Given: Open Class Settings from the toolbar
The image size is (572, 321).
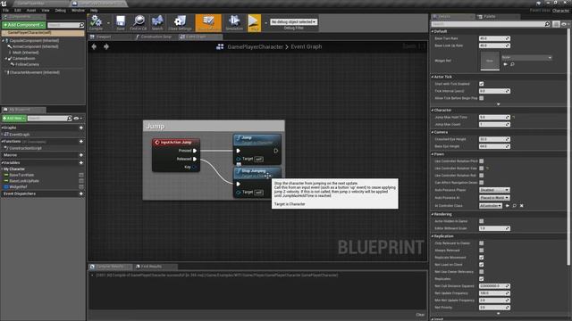Looking at the screenshot, I should (x=180, y=22).
